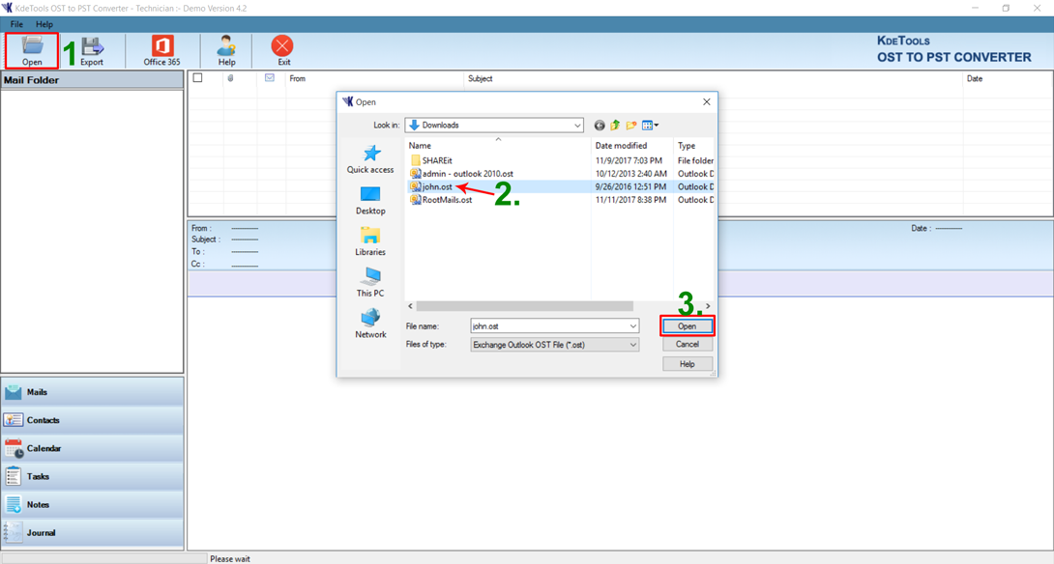
Task: Select Desktop in the dialog sidebar
Action: [x=370, y=201]
